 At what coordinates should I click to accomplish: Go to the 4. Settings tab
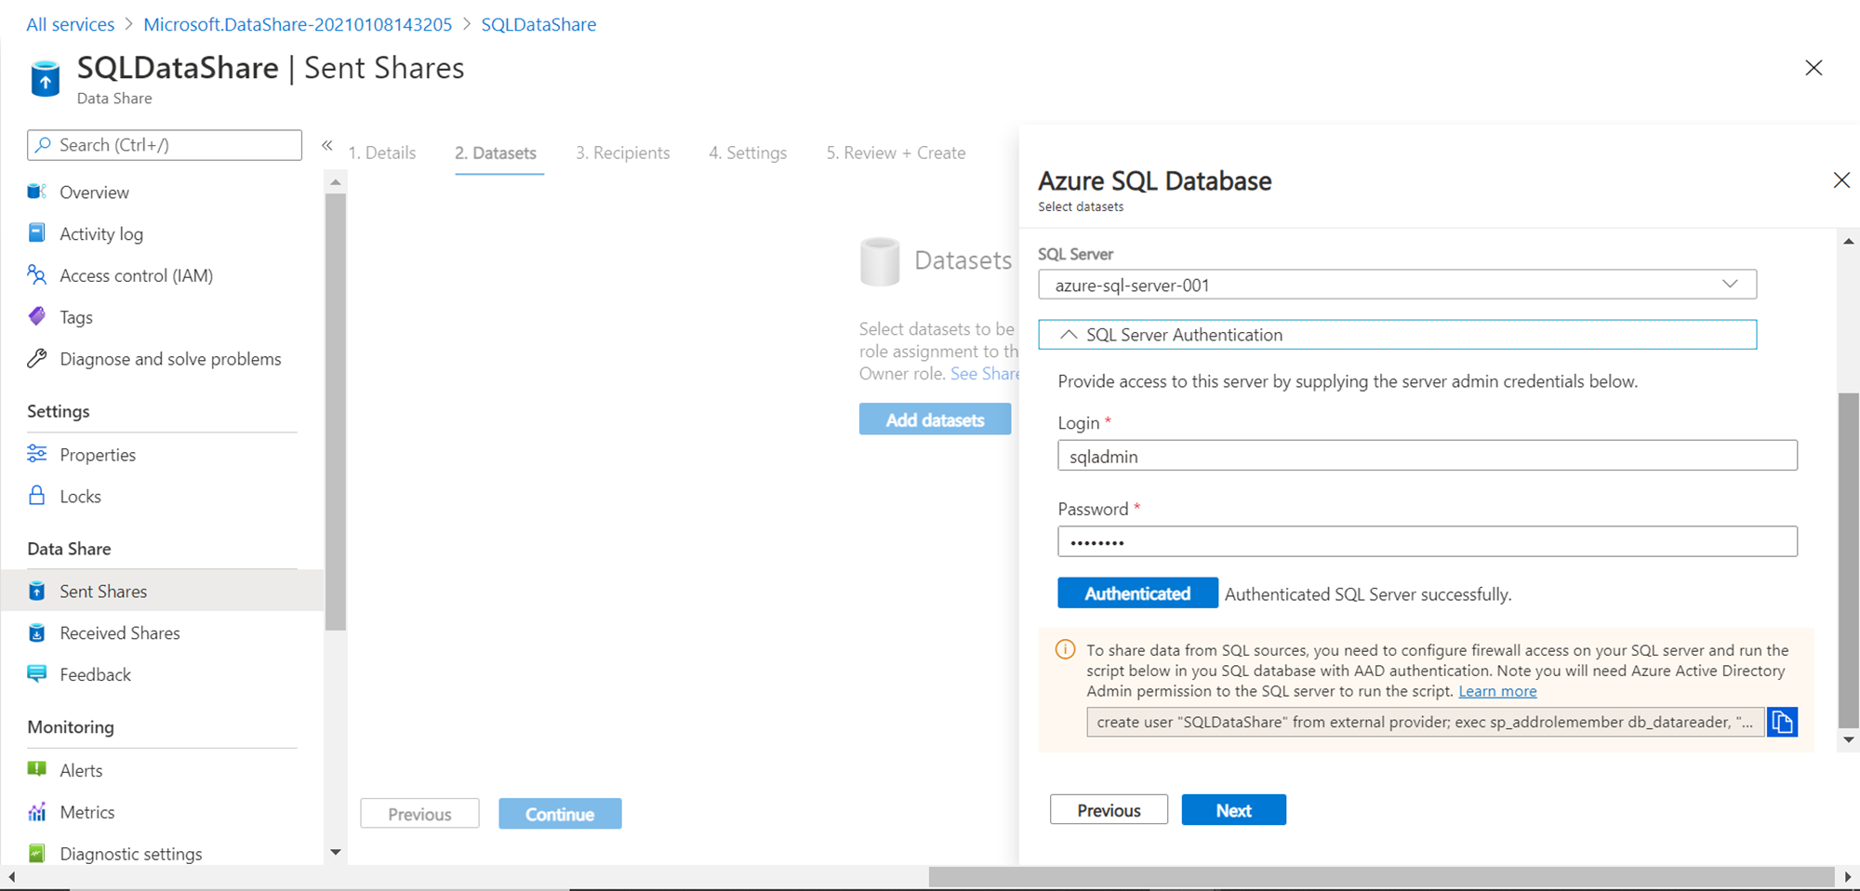coord(748,153)
